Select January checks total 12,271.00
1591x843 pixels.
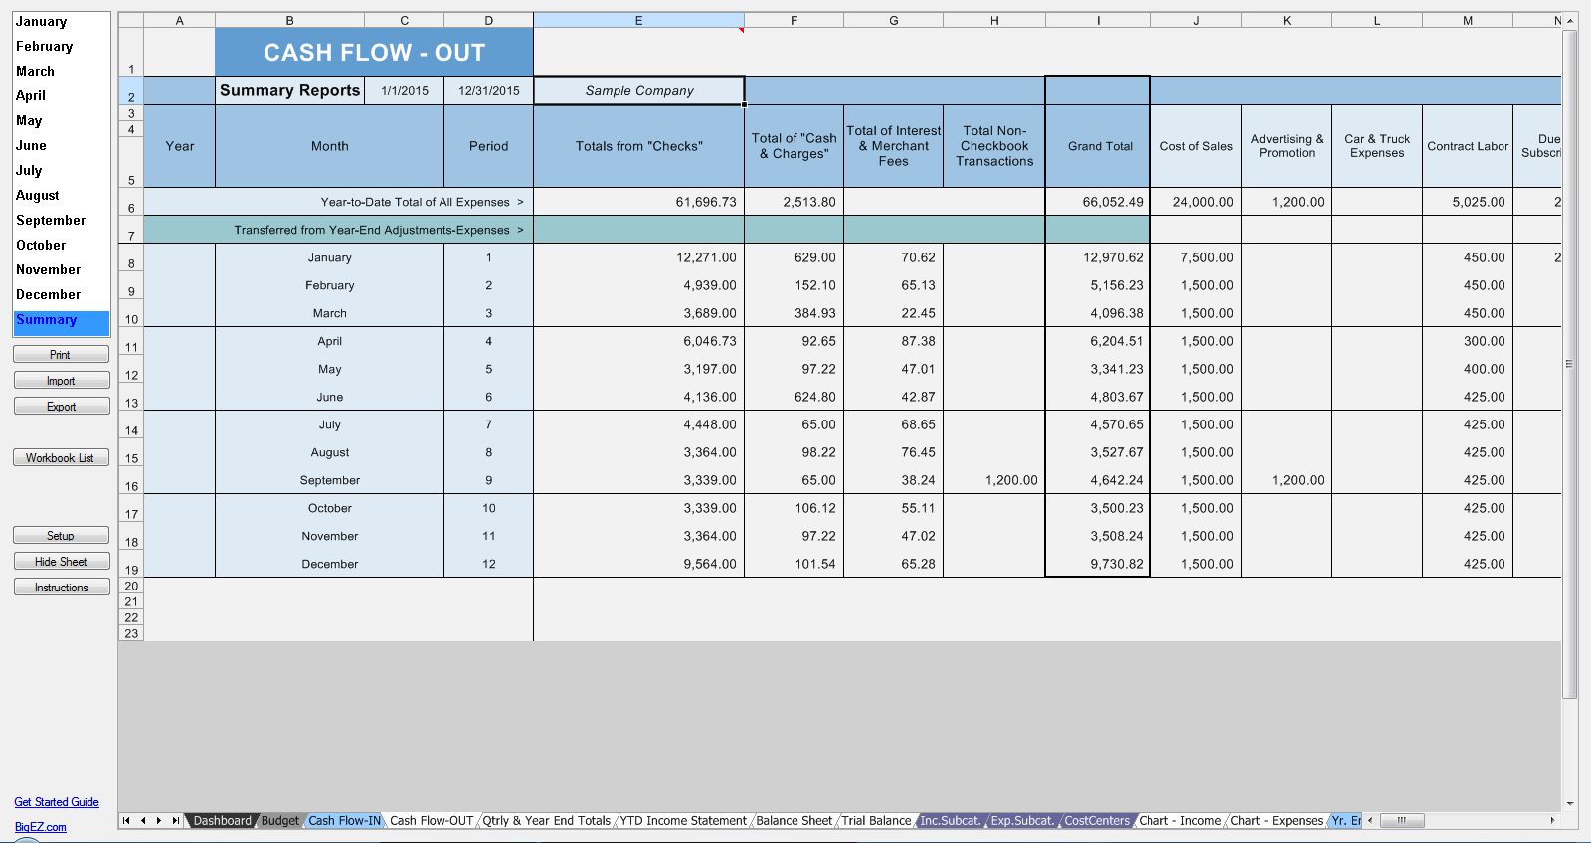tap(639, 257)
